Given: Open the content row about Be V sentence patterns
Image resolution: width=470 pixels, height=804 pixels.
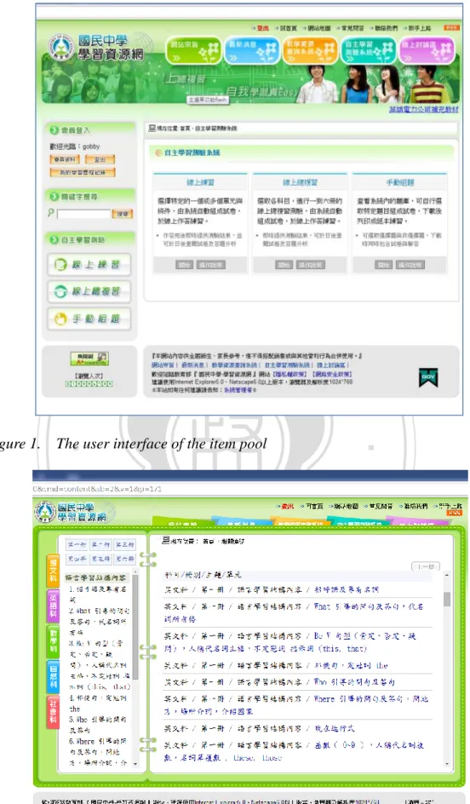Looking at the screenshot, I should point(290,642).
